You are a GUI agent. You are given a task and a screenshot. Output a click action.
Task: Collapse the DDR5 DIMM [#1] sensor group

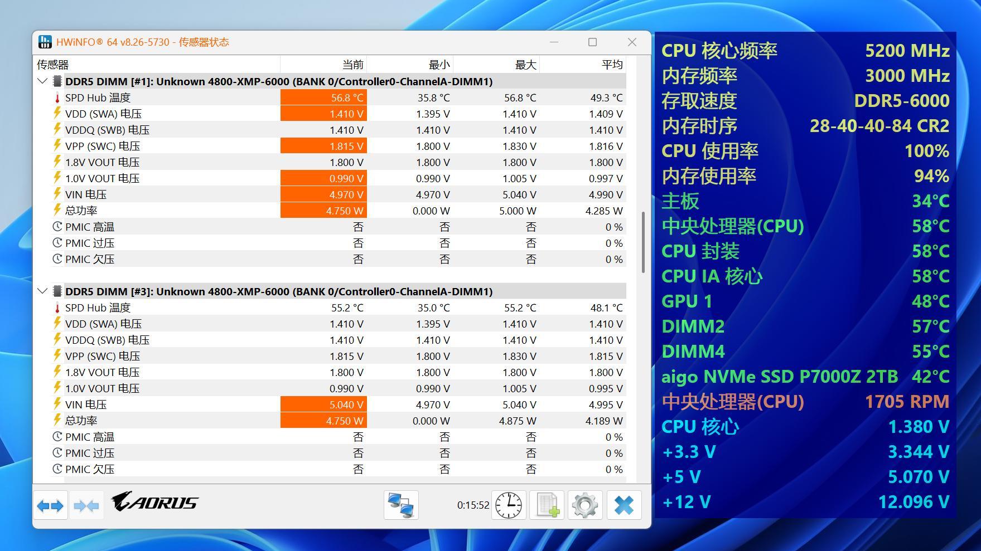pyautogui.click(x=42, y=81)
